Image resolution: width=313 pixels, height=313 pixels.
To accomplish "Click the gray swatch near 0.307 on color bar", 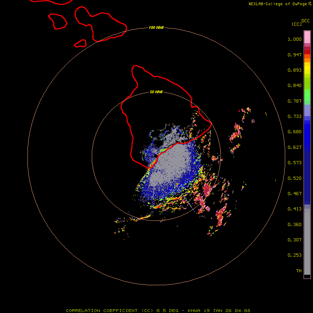I will [307, 242].
